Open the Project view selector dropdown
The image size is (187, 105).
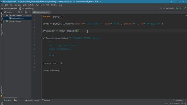[x=11, y=12]
